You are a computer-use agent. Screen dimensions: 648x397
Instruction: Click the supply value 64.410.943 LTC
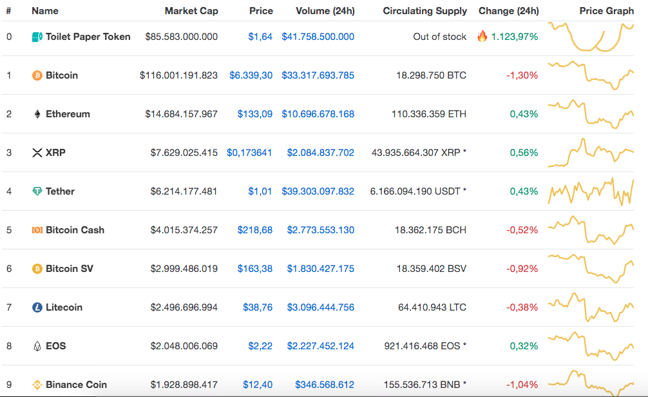[x=432, y=307]
